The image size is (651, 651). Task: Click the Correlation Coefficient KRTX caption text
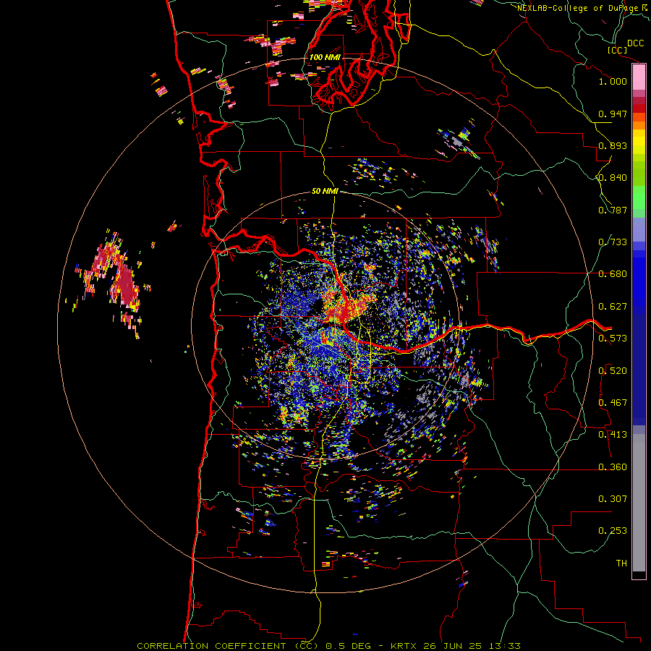(x=328, y=646)
